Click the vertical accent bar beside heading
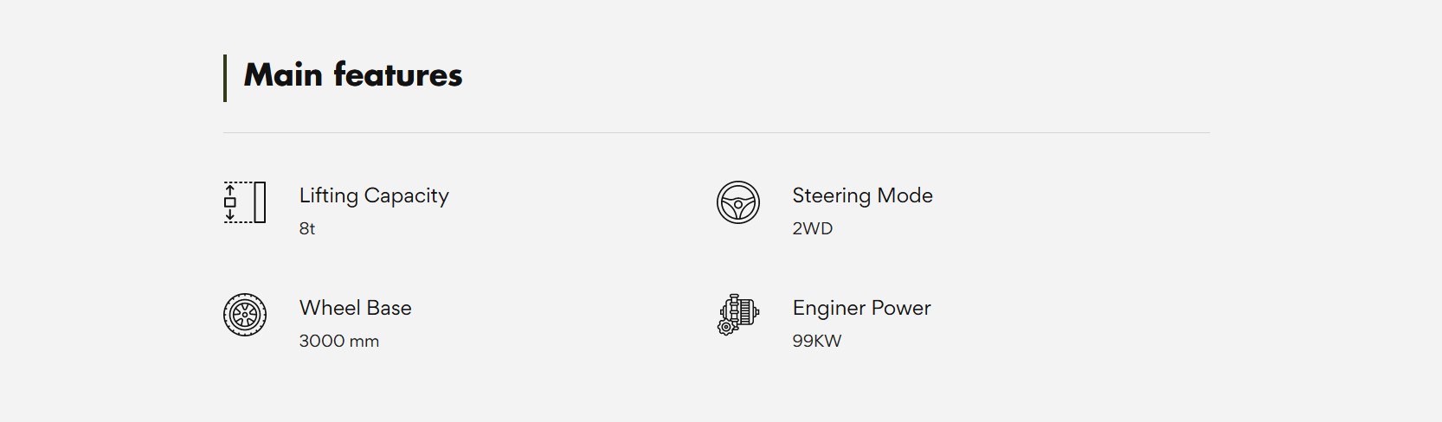This screenshot has height=422, width=1442. click(225, 78)
